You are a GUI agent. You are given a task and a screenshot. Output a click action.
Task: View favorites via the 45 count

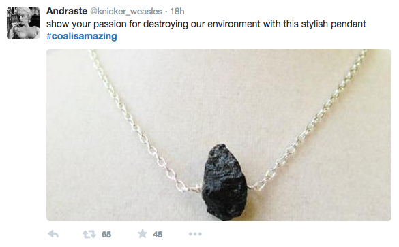pyautogui.click(x=158, y=234)
